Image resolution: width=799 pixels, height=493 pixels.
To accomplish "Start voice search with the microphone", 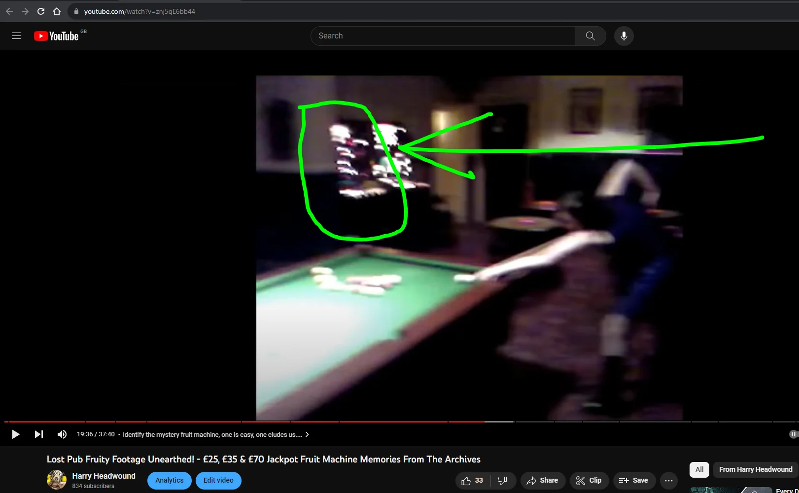I will coord(624,36).
